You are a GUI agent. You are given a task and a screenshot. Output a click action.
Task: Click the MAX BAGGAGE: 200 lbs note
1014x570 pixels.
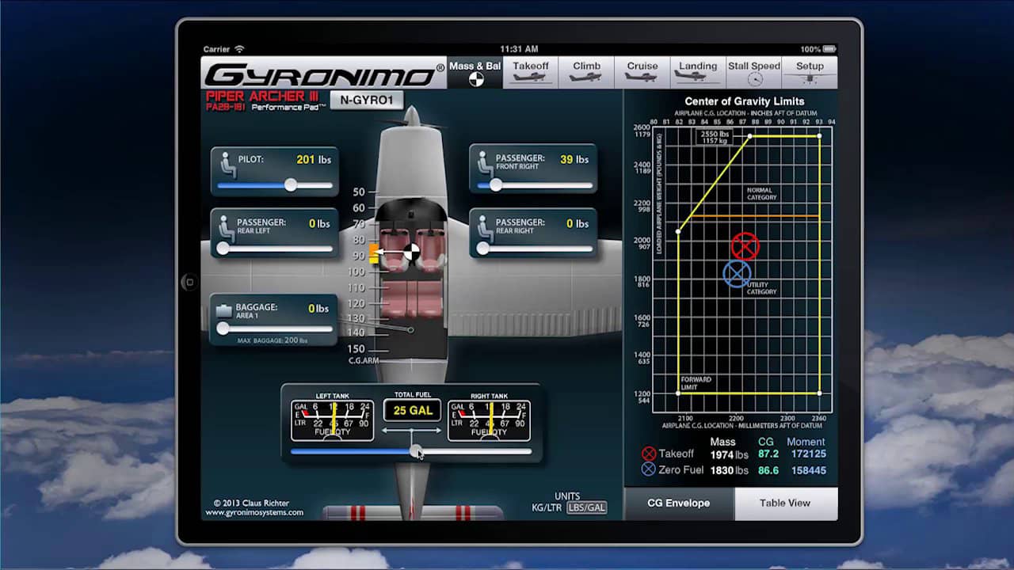click(x=273, y=340)
